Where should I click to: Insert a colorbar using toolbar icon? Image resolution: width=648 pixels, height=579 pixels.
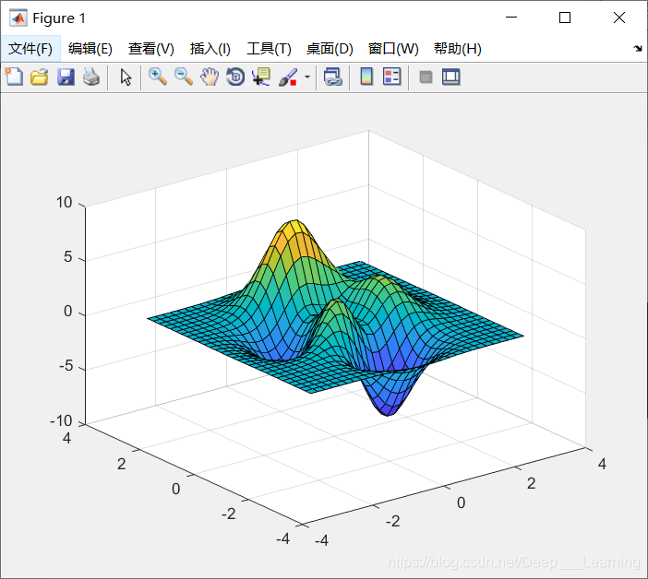pyautogui.click(x=366, y=77)
